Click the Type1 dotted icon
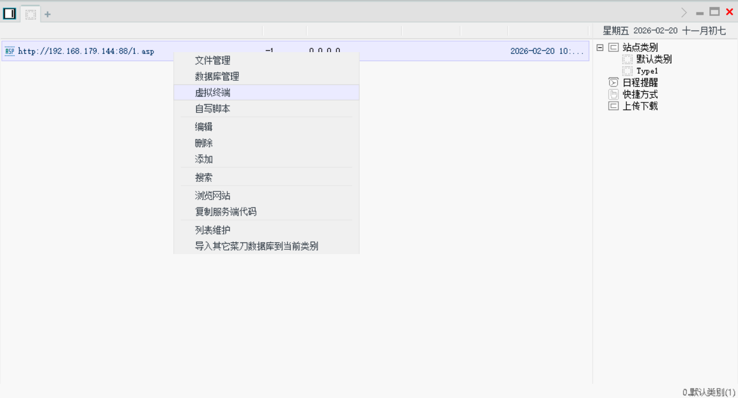Viewport: 738px width, 398px height. [627, 71]
